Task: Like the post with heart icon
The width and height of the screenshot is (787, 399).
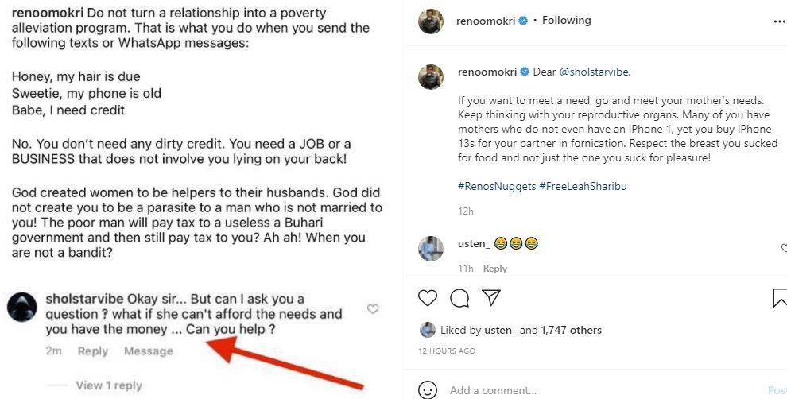Action: click(428, 298)
